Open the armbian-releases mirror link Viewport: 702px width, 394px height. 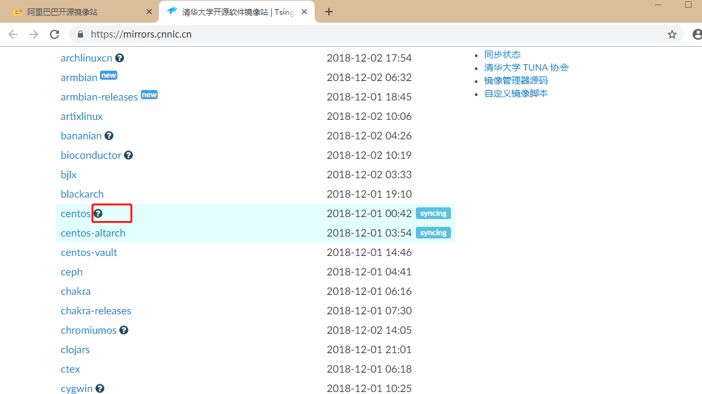[99, 97]
